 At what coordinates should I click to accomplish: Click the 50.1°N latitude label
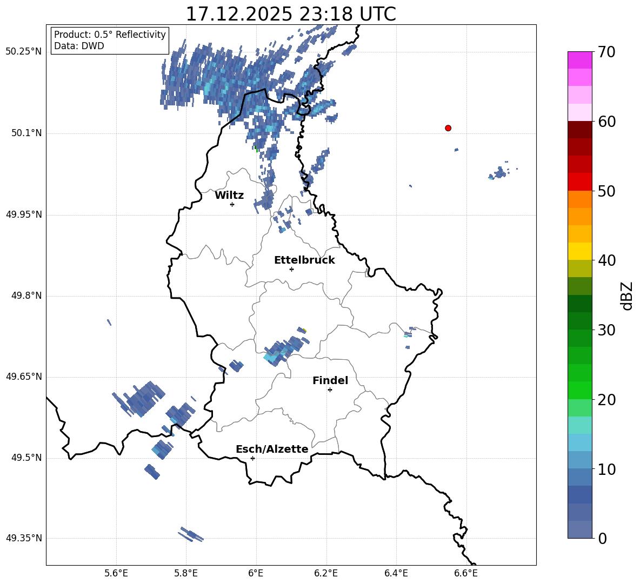pos(27,133)
